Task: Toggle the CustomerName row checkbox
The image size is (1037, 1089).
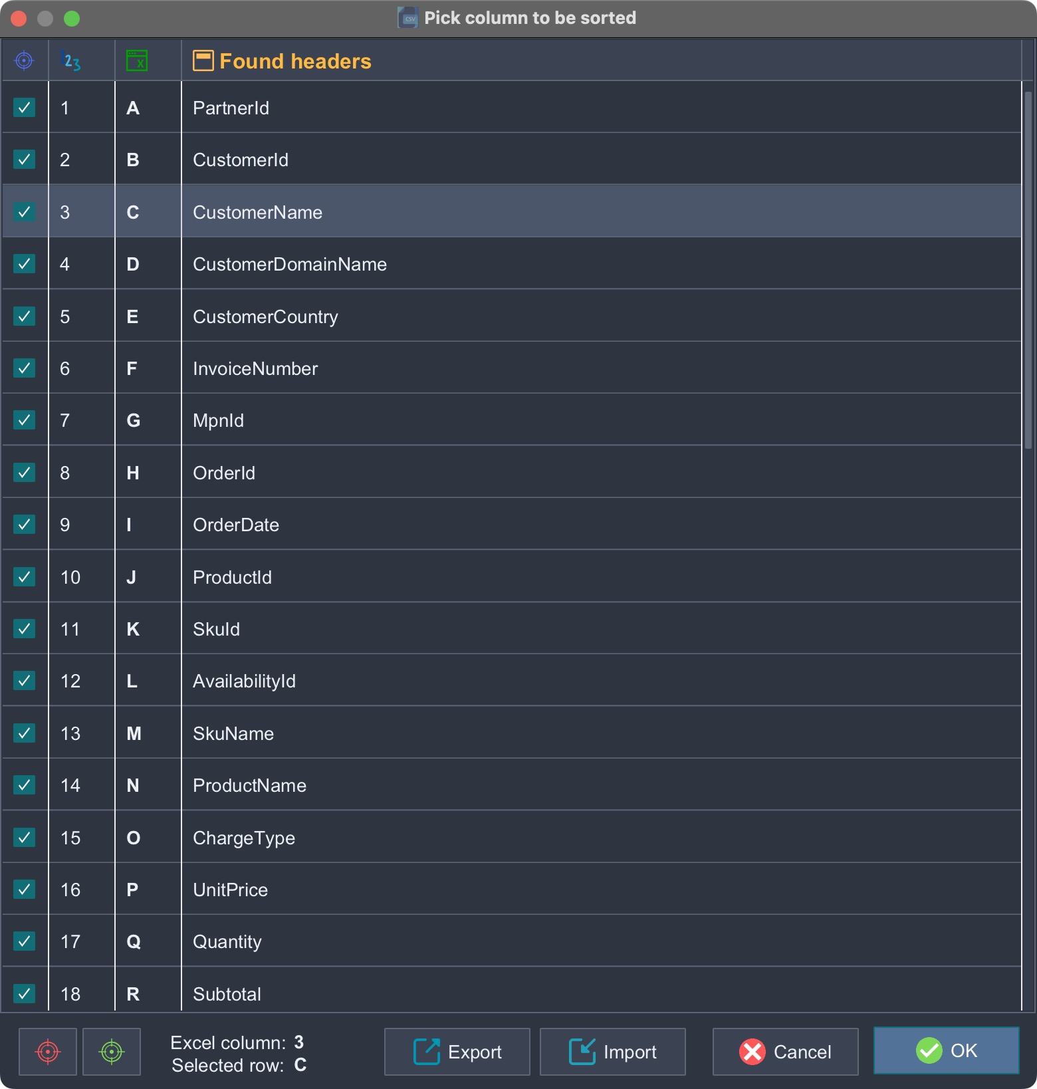Action: tap(24, 212)
